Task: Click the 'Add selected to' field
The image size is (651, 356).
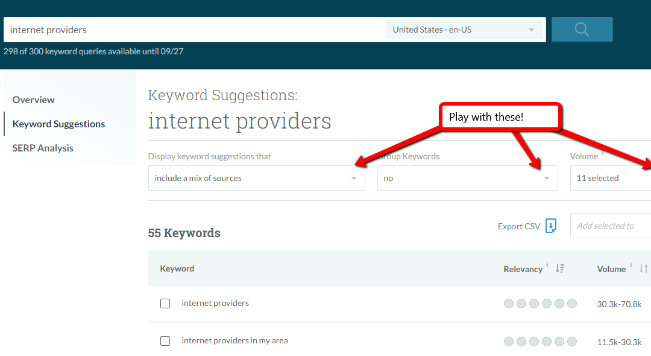Action: (x=610, y=226)
